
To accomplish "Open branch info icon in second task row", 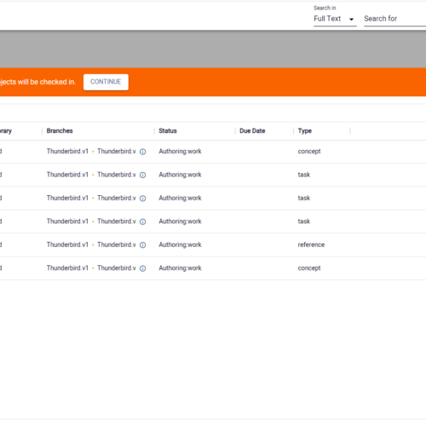I will point(143,199).
